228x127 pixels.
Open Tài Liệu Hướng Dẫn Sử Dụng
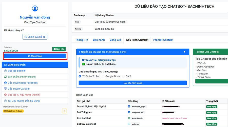click(35, 101)
